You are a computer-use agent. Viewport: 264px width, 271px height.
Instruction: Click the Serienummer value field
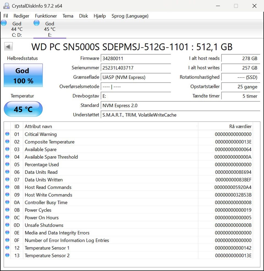(x=136, y=68)
